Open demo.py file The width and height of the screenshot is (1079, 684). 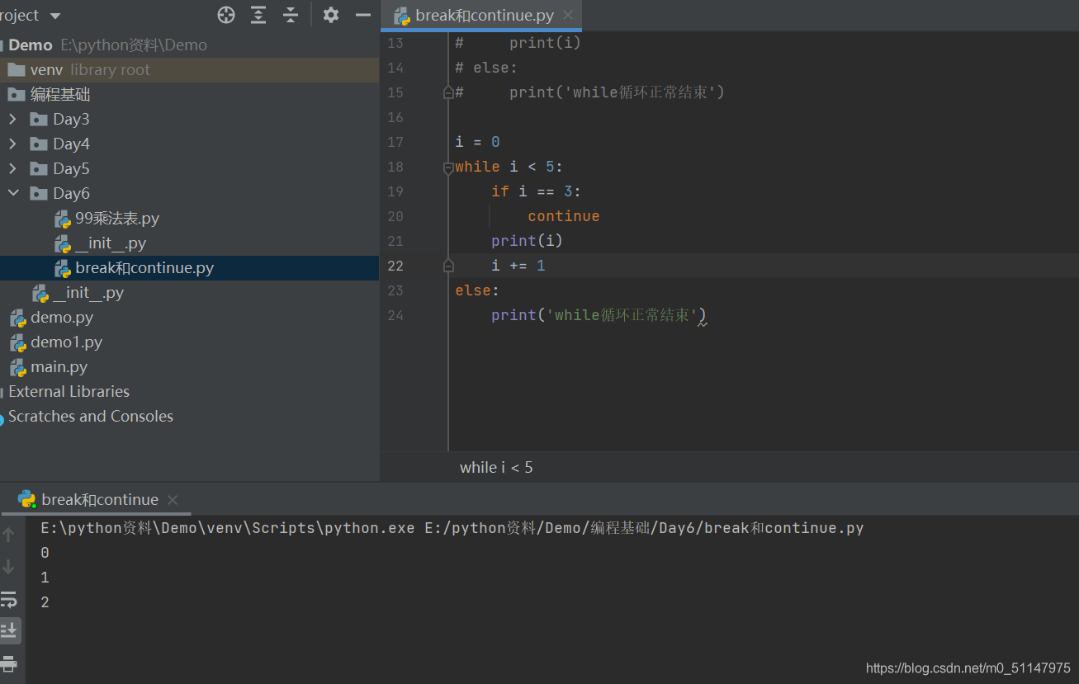[62, 318]
